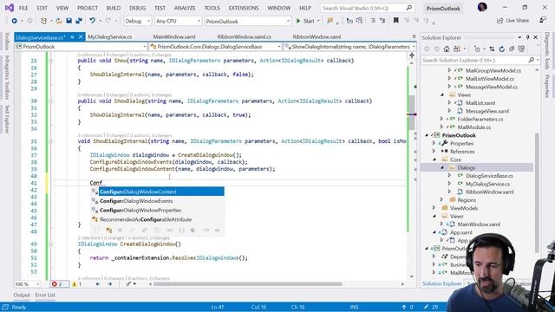Click the split editor plus icon
555x312 pixels.
[x=412, y=55]
